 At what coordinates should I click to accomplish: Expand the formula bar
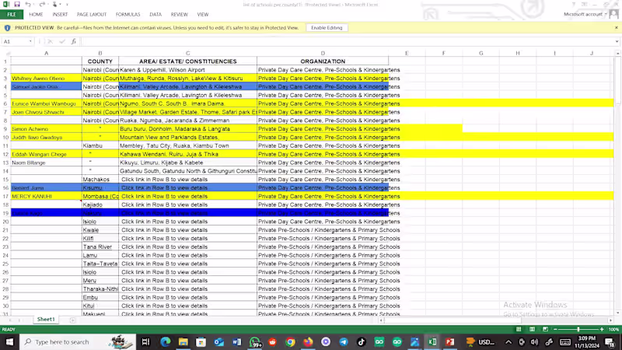tap(616, 41)
